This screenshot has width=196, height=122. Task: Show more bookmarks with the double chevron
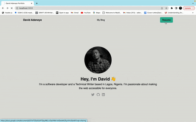tap(193, 13)
